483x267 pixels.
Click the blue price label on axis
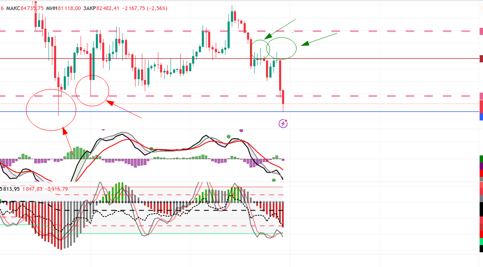pyautogui.click(x=481, y=117)
